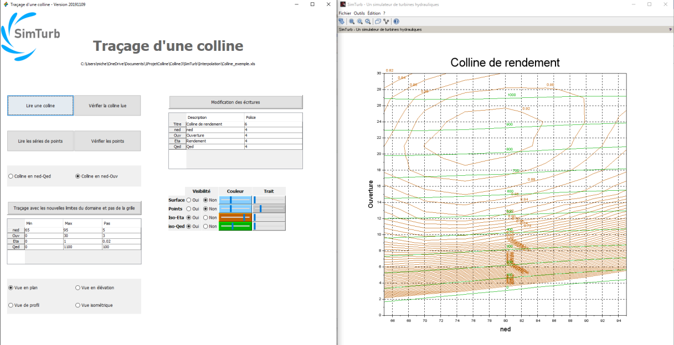
Task: Select the first magnifier zoom icon
Action: point(352,21)
